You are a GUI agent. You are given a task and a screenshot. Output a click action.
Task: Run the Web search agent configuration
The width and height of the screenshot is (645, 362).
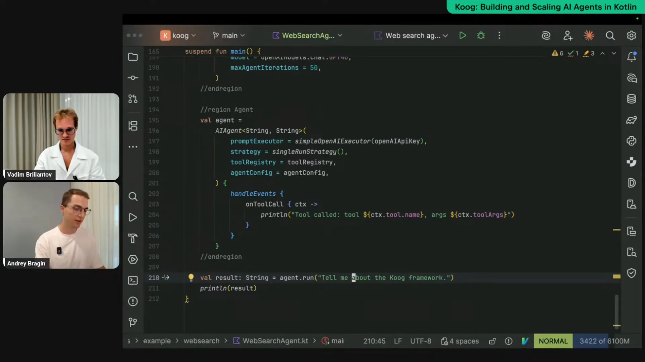tap(463, 36)
